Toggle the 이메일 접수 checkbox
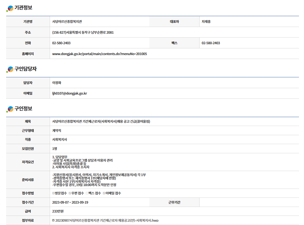 pos(104,193)
